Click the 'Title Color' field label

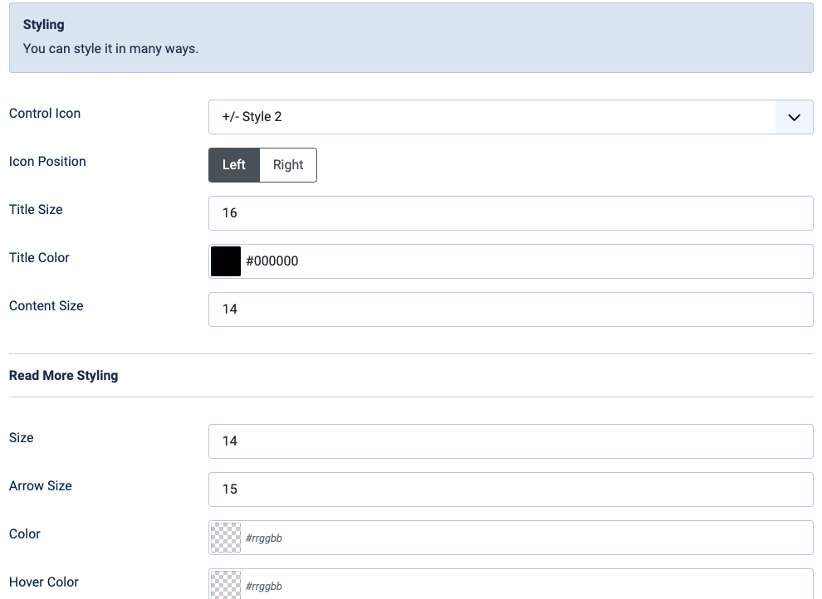point(39,258)
